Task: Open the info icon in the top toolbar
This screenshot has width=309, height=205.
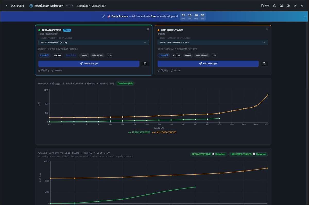Action: click(x=274, y=6)
